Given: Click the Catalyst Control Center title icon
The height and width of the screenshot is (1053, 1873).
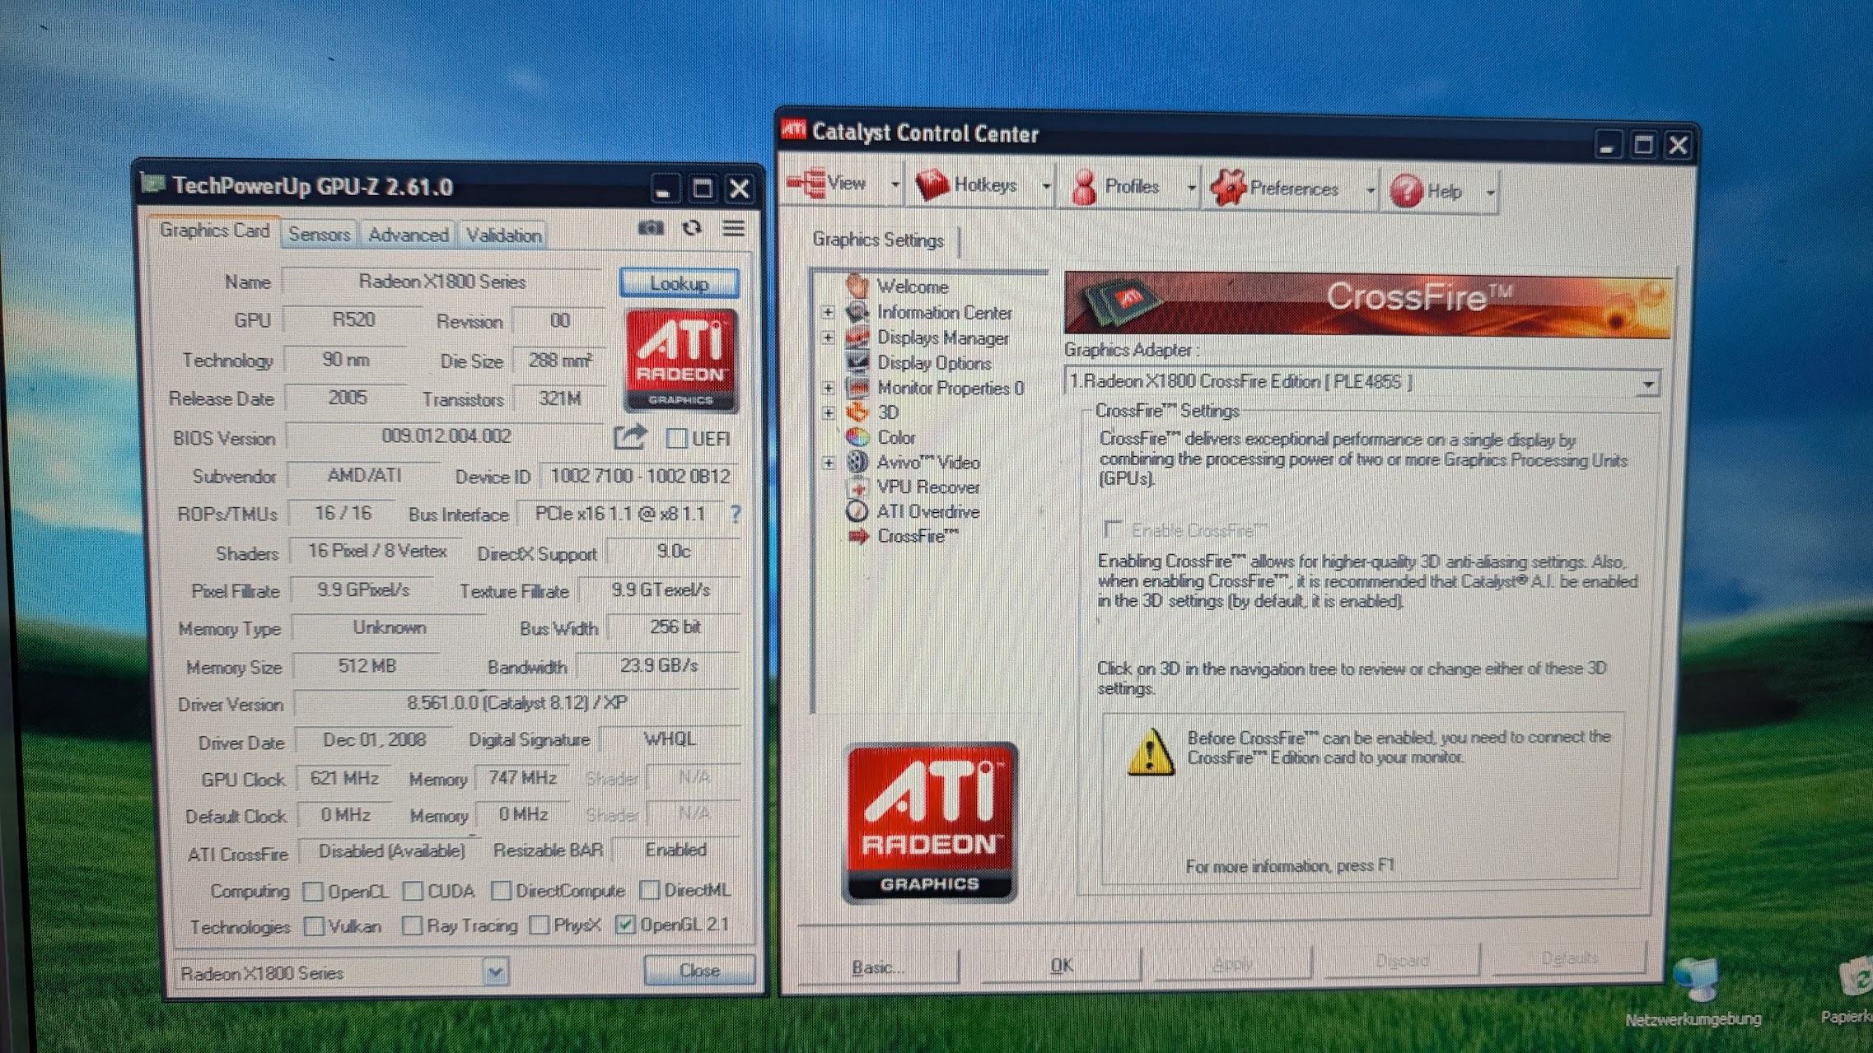Looking at the screenshot, I should click(794, 129).
